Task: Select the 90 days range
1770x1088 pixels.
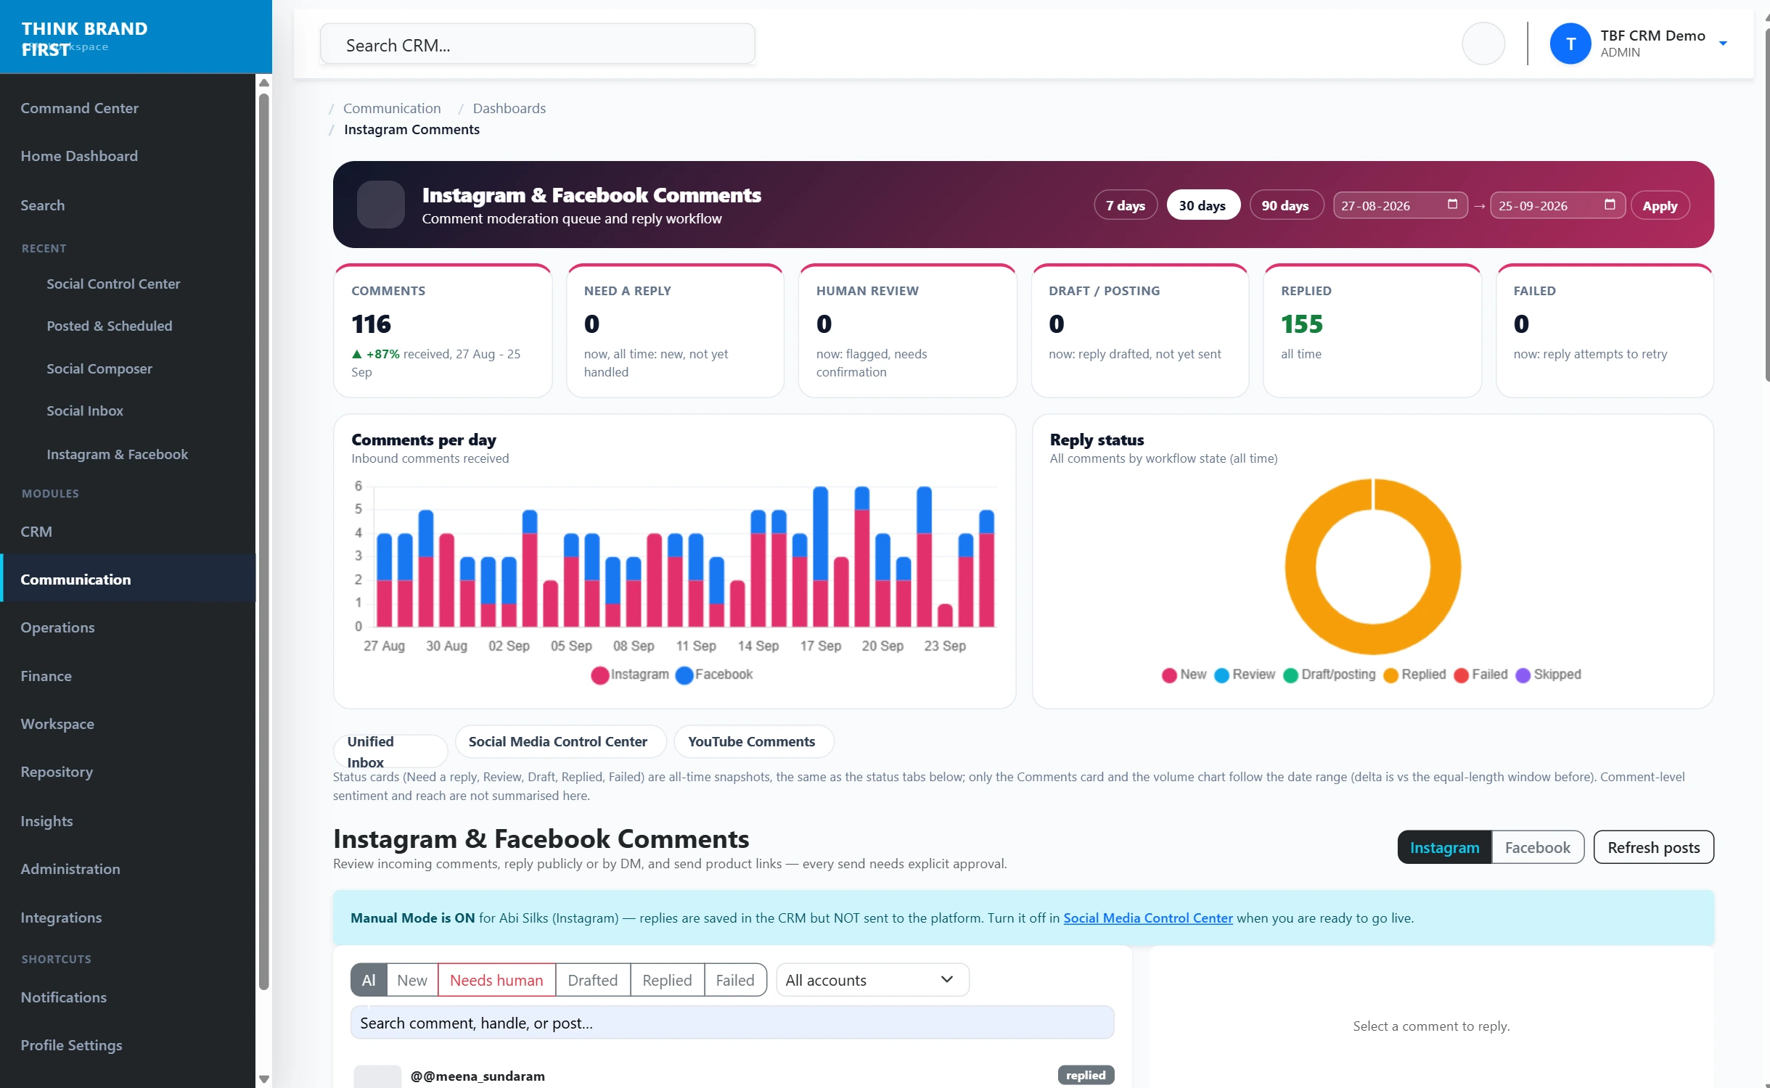Action: 1285,205
